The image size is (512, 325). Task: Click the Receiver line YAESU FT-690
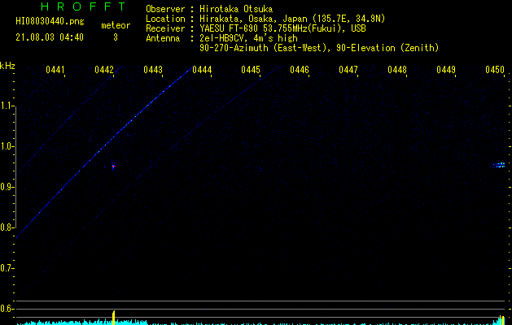point(256,28)
